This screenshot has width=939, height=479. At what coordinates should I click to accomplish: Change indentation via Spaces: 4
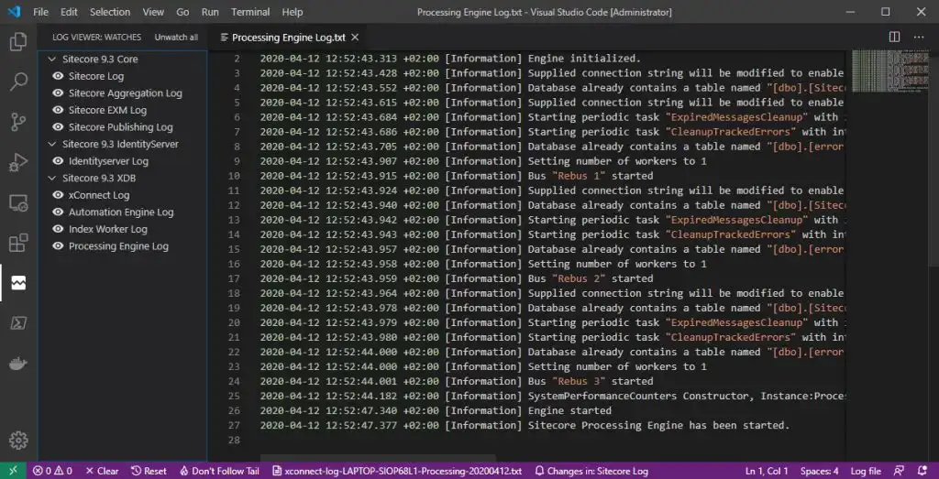tap(819, 471)
